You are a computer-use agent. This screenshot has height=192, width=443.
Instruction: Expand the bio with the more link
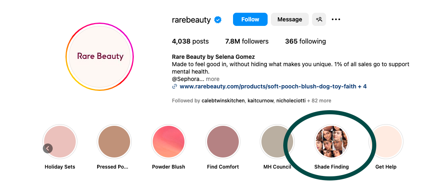click(212, 79)
